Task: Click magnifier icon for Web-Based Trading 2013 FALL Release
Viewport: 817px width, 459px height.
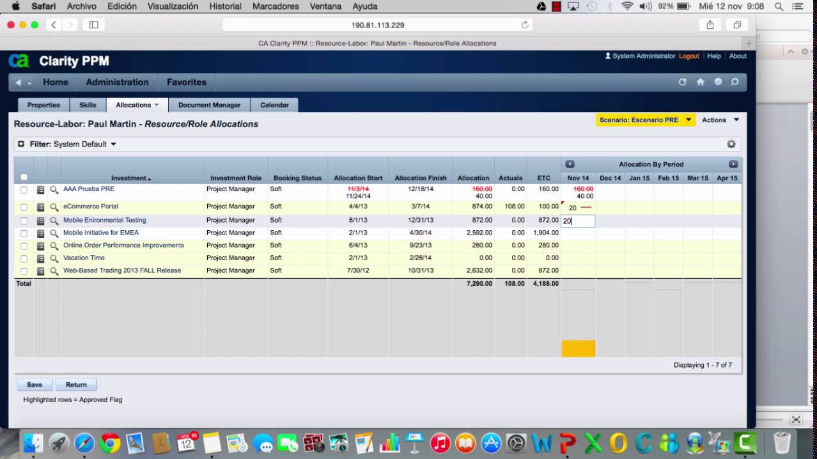Action: [x=54, y=271]
